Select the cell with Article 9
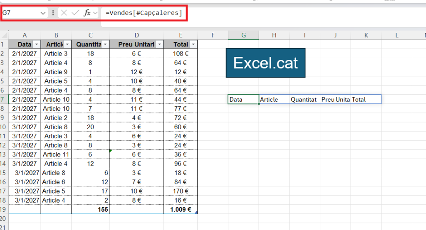The height and width of the screenshot is (230, 426). point(56,72)
